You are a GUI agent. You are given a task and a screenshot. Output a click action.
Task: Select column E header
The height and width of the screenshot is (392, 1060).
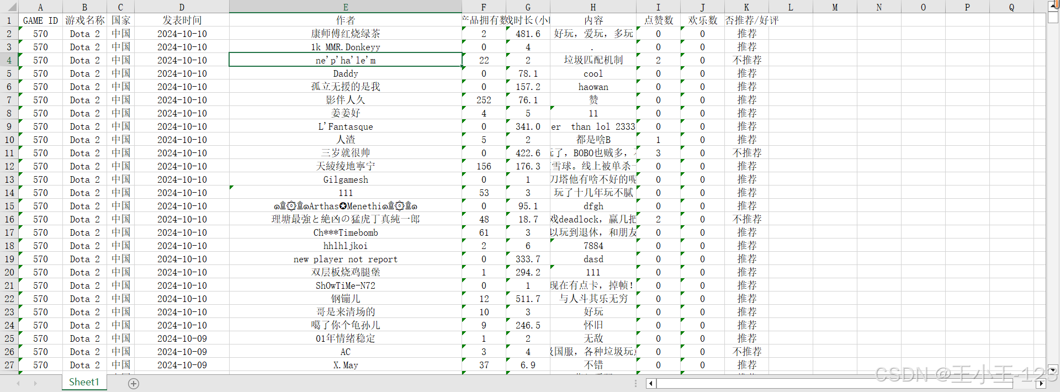(346, 7)
